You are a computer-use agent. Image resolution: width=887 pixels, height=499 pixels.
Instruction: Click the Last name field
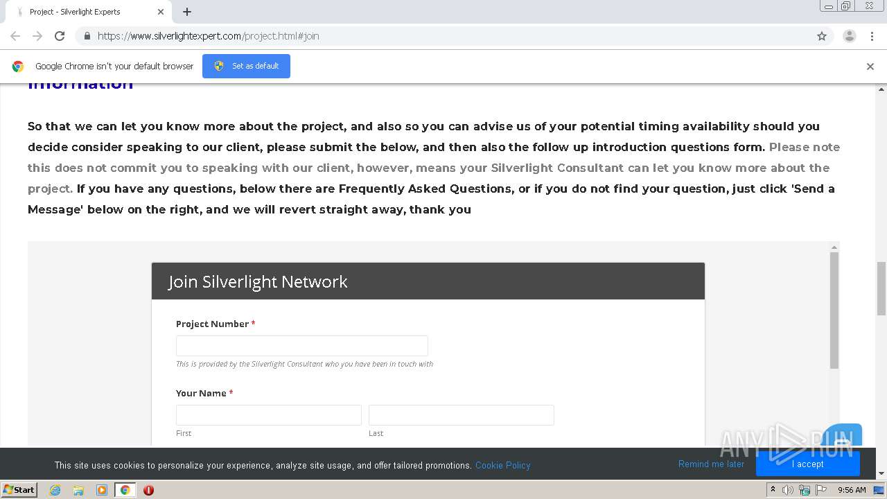pyautogui.click(x=462, y=415)
